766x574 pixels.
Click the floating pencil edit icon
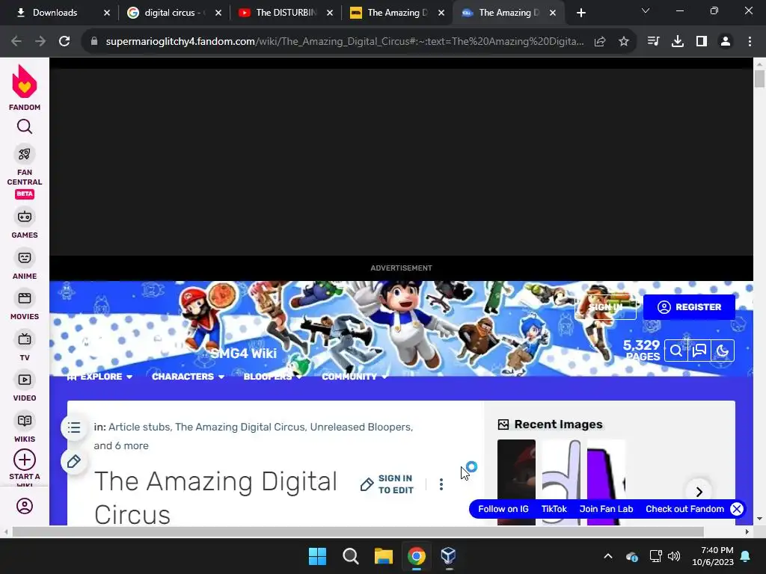(x=74, y=461)
